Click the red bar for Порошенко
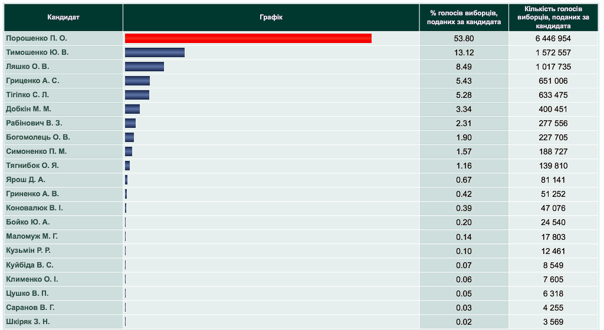The image size is (604, 330). point(248,38)
